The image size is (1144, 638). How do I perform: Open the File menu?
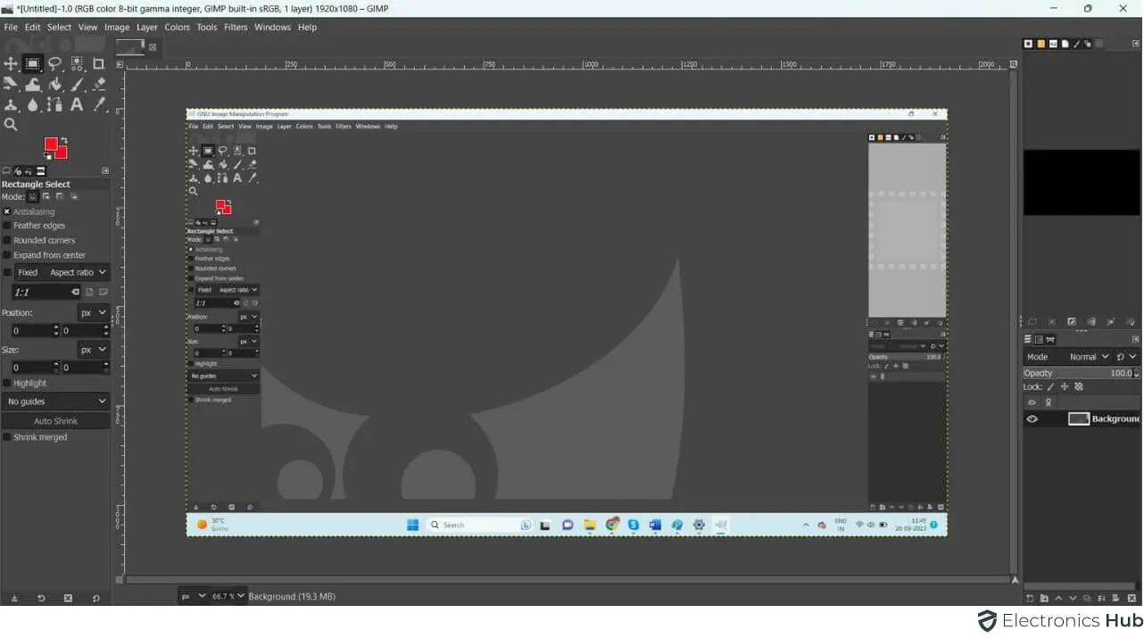(11, 27)
